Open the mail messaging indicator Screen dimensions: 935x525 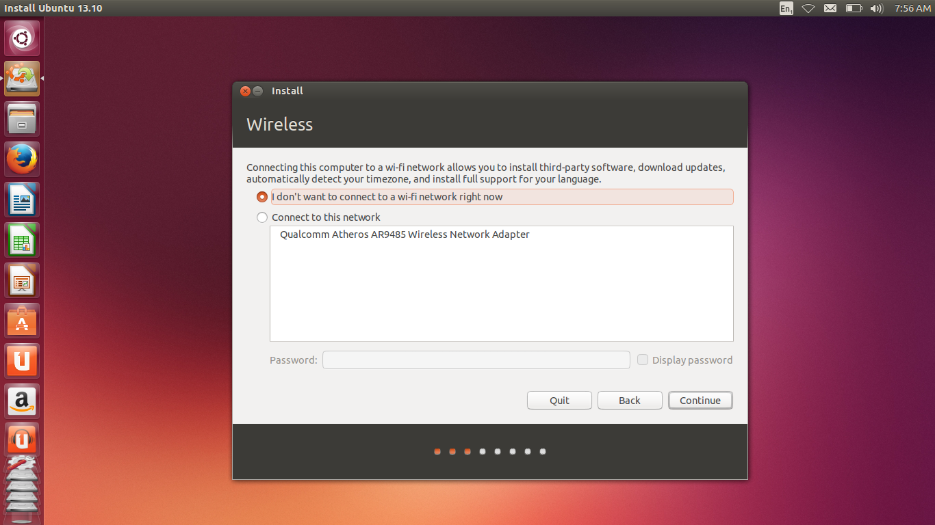tap(830, 8)
